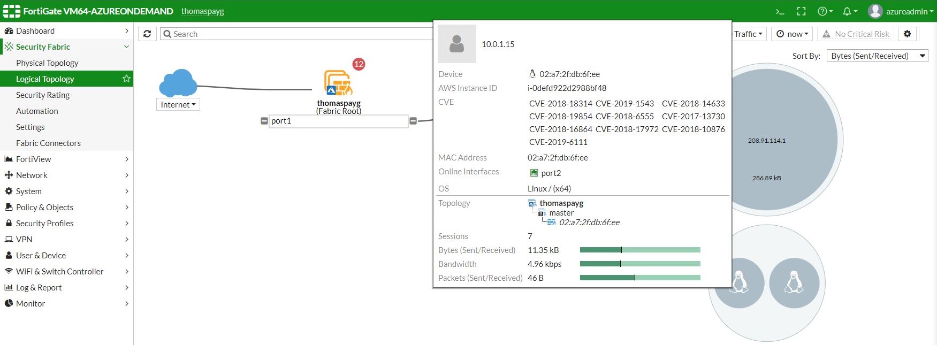Screen dimensions: 937x345
Task: Open CVE-2018-18314 link
Action: 560,103
